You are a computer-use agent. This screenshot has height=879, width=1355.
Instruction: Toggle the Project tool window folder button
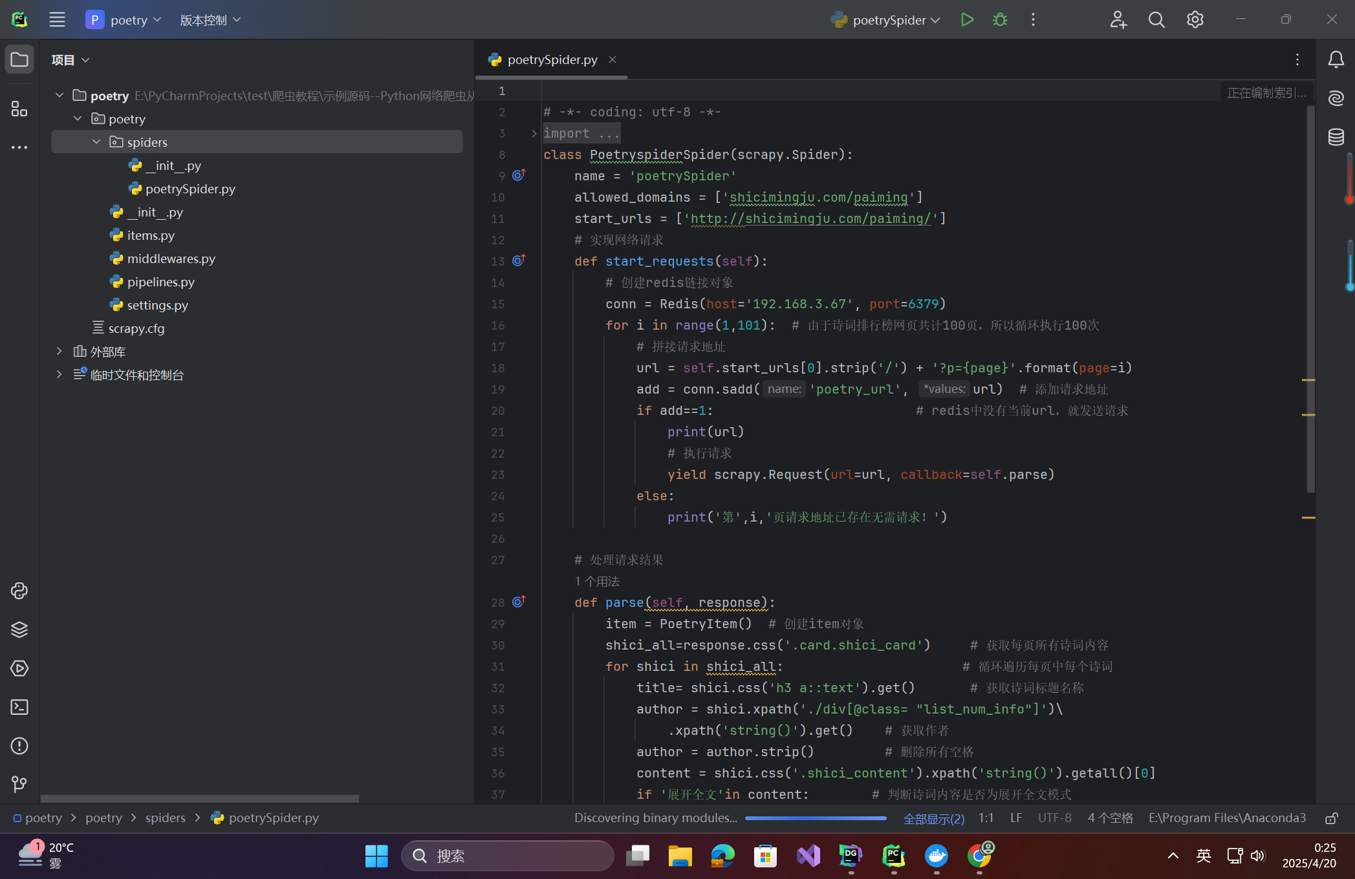coord(19,60)
